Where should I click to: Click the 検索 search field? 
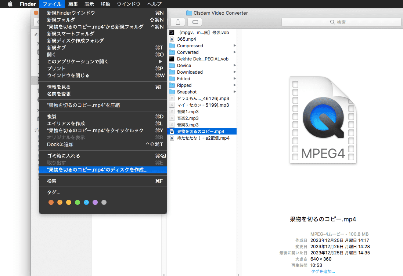pyautogui.click(x=341, y=22)
